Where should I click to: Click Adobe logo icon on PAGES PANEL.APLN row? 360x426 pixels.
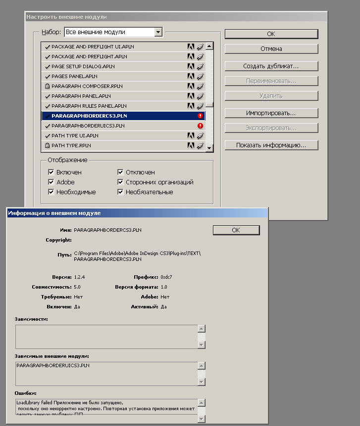tap(191, 76)
